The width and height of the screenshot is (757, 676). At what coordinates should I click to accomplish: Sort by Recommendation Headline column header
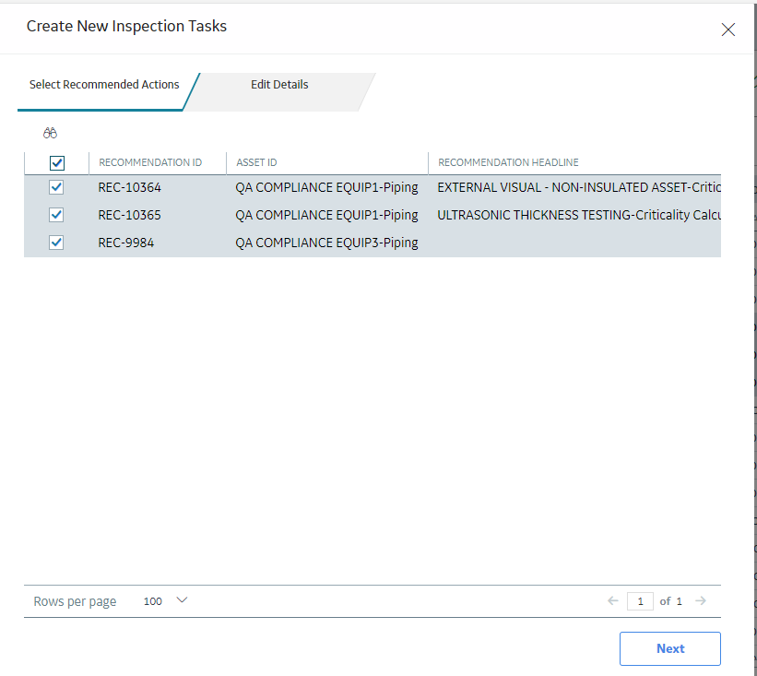point(508,162)
